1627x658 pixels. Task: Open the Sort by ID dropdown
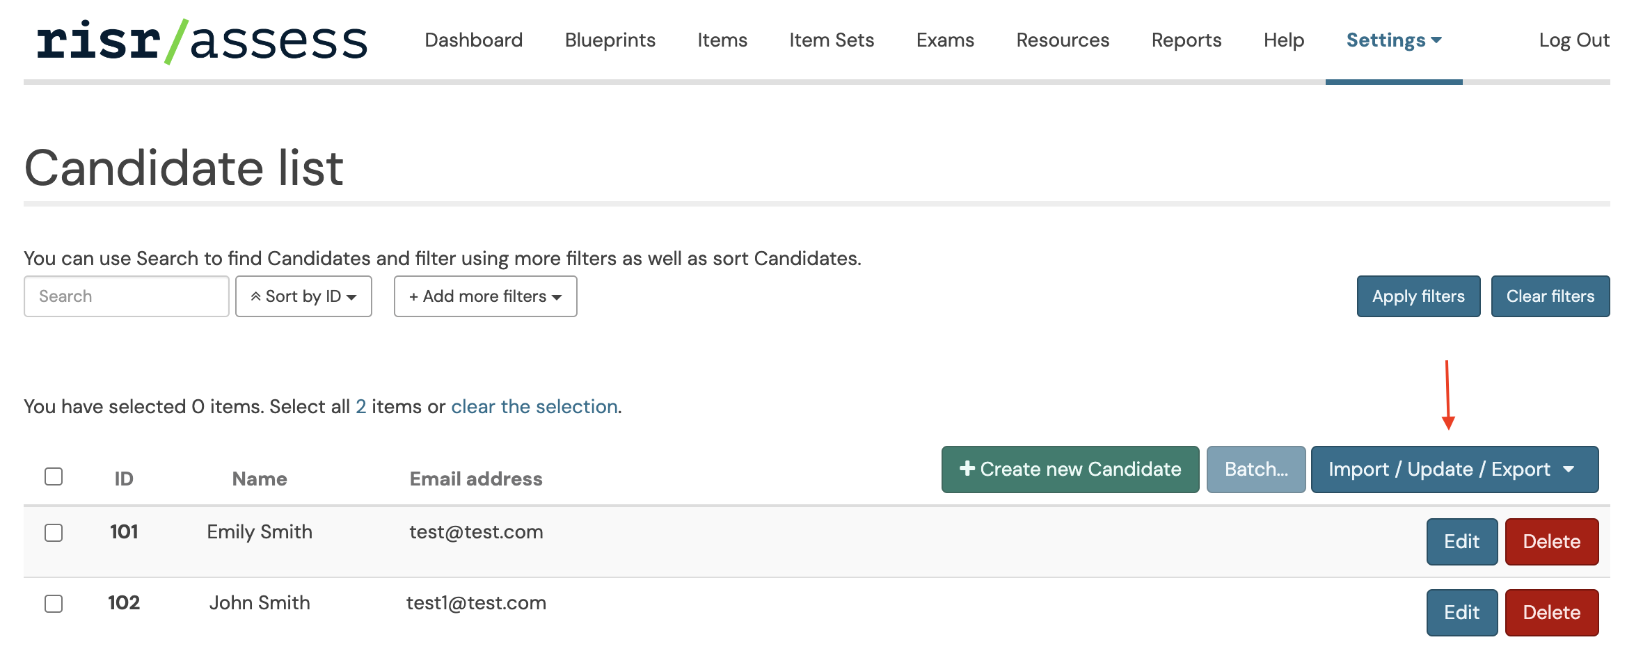click(x=303, y=296)
